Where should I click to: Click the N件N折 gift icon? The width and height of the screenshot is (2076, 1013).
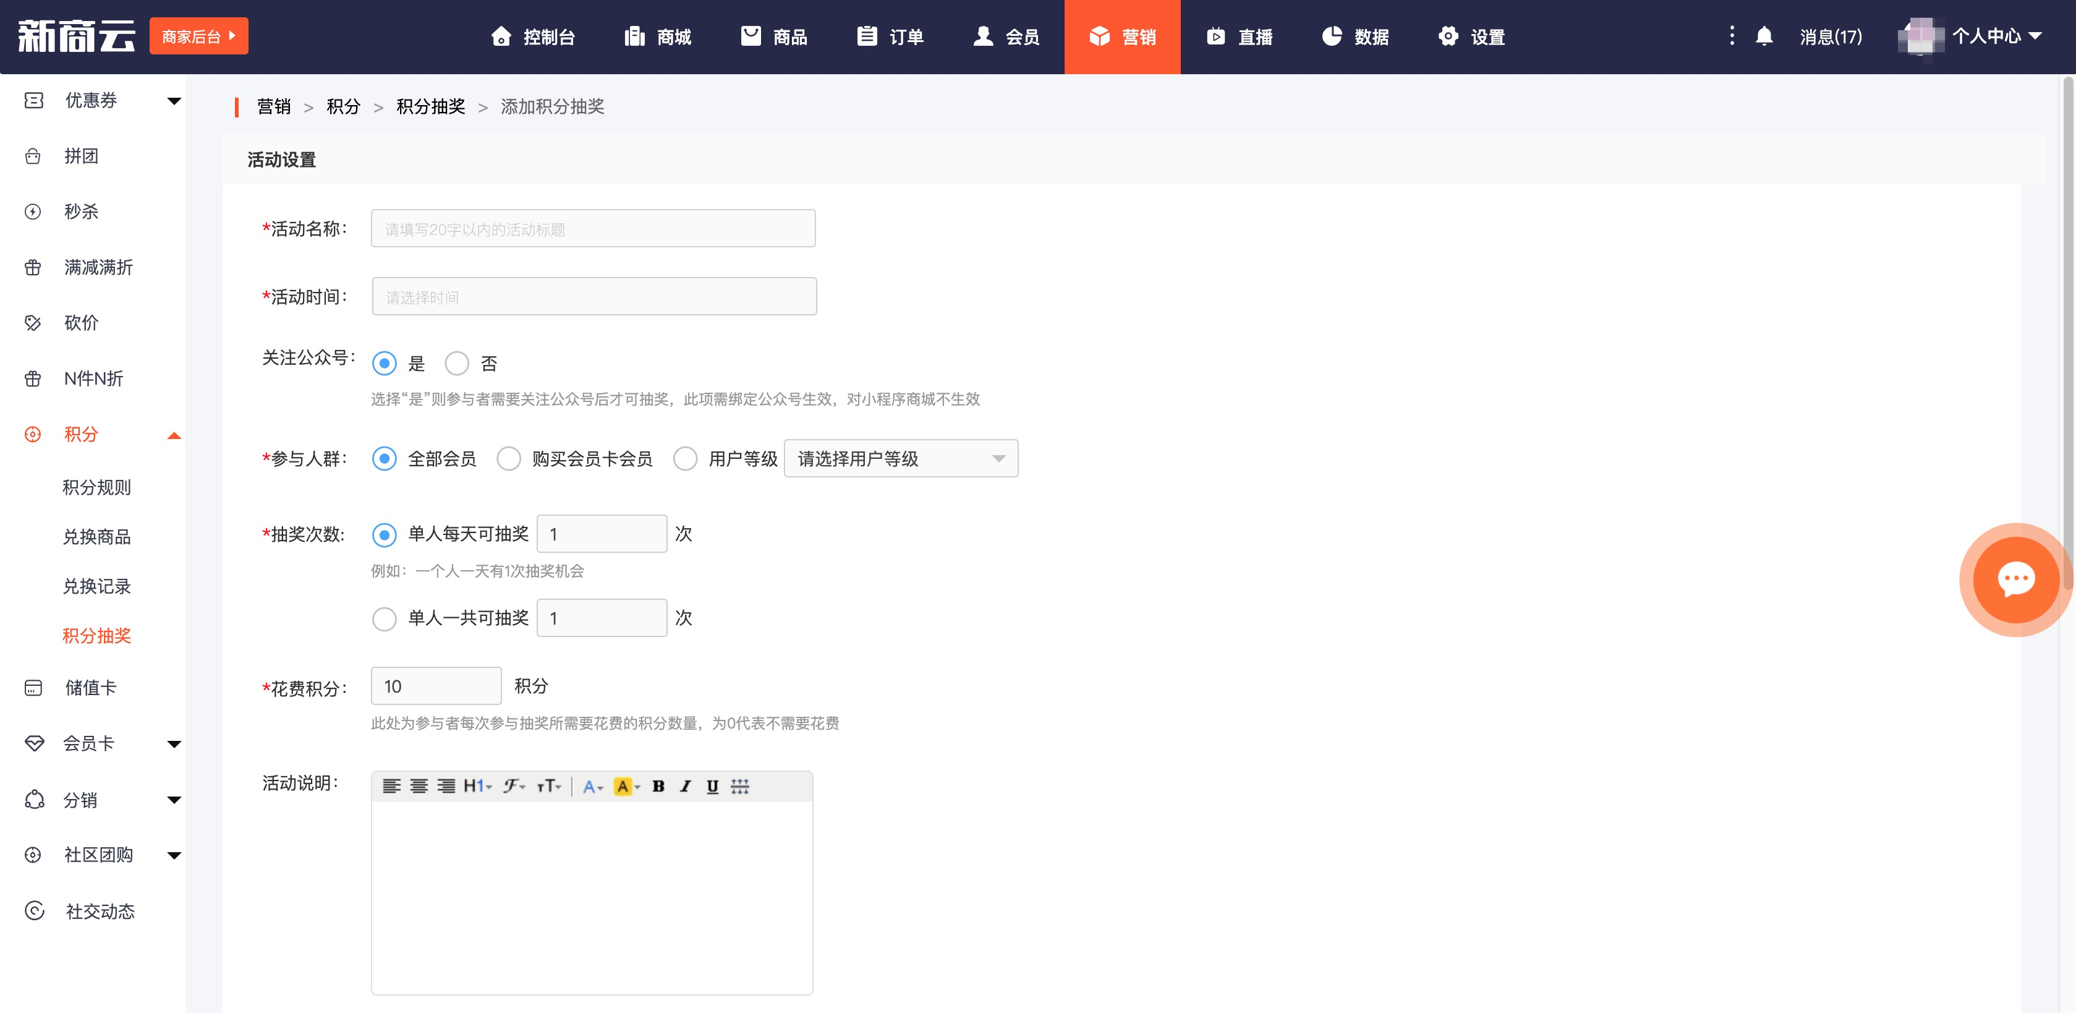coord(33,378)
